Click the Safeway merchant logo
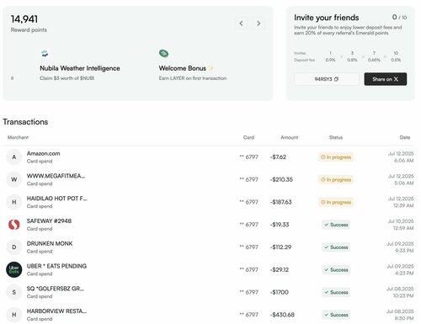 pos(14,225)
